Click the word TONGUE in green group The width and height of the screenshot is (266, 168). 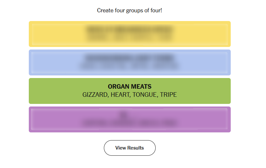pyautogui.click(x=145, y=95)
